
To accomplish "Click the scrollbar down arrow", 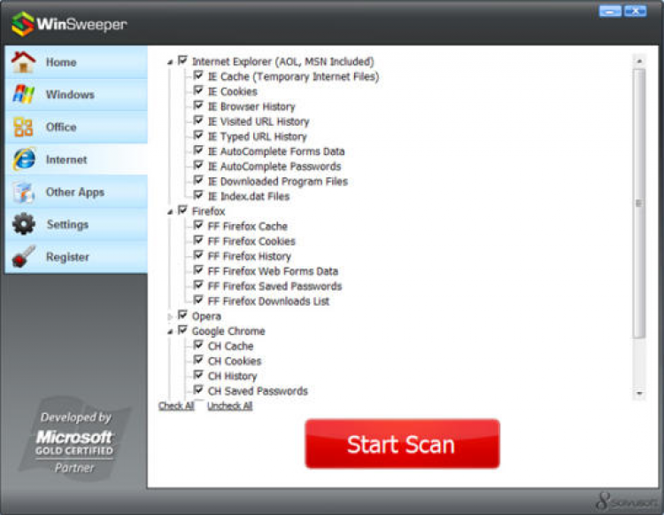I will pyautogui.click(x=639, y=394).
